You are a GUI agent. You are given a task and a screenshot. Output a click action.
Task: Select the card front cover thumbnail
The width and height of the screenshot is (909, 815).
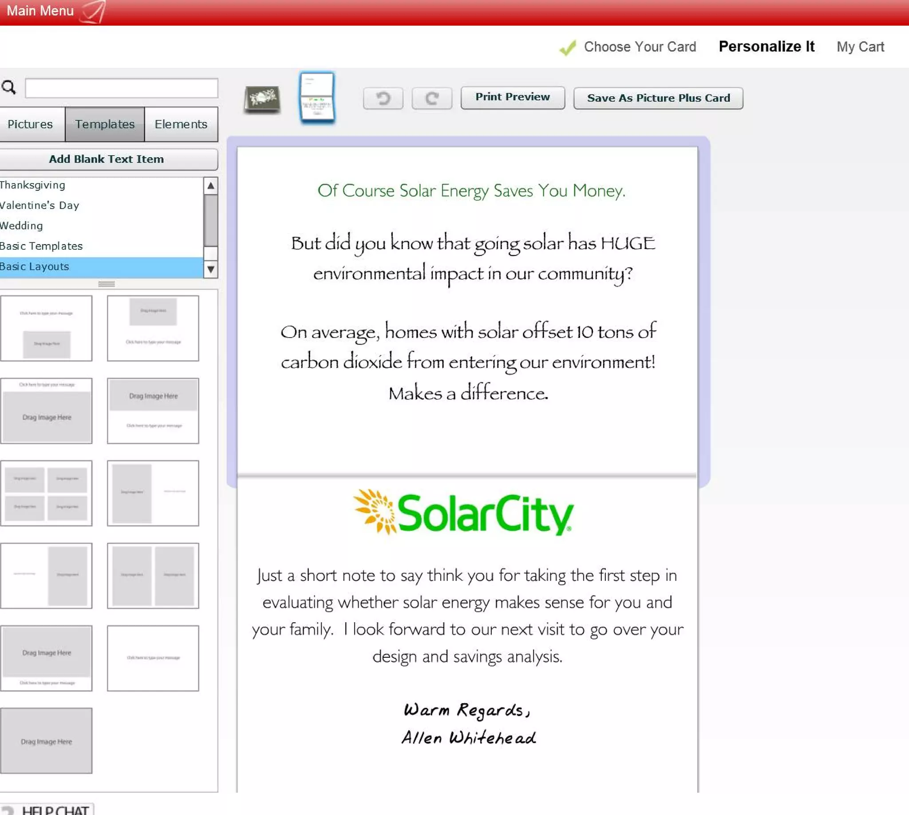pos(262,98)
